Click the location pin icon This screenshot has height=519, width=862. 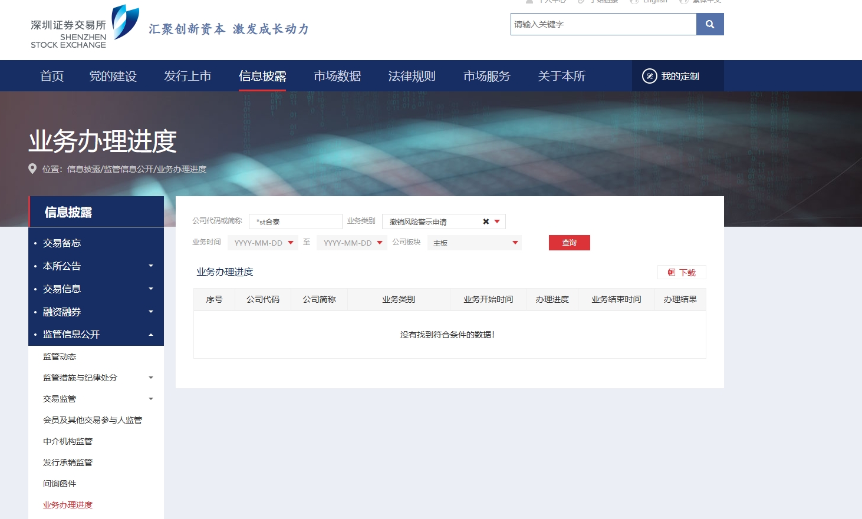32,169
